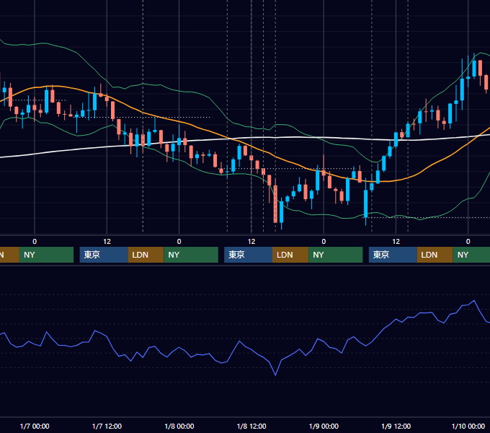Click the 1/7 00:00 date label

tap(35, 426)
